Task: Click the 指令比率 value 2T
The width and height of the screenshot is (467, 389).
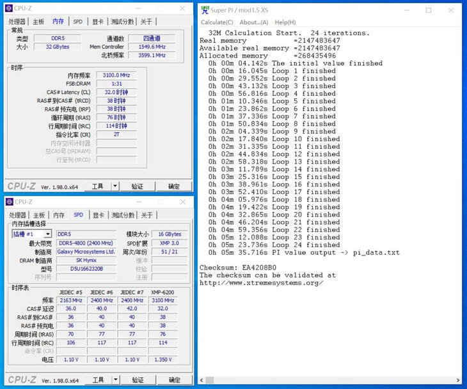Action: click(116, 134)
